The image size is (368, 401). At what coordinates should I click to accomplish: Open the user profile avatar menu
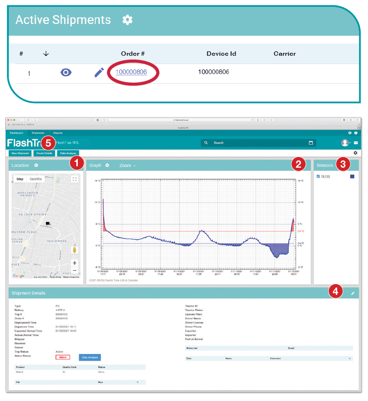coord(345,143)
